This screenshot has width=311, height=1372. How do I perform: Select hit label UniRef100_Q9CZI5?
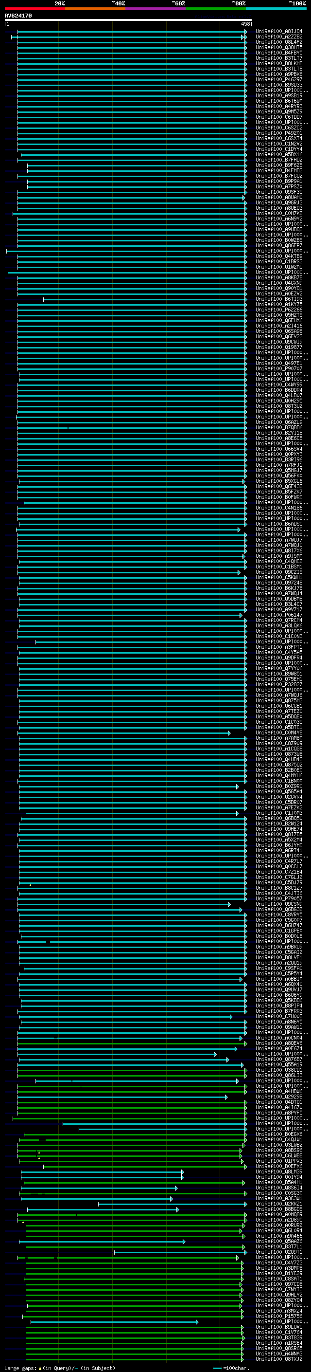278,572
